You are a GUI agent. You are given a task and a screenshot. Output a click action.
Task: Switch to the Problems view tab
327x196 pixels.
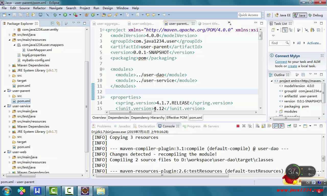pos(102,126)
